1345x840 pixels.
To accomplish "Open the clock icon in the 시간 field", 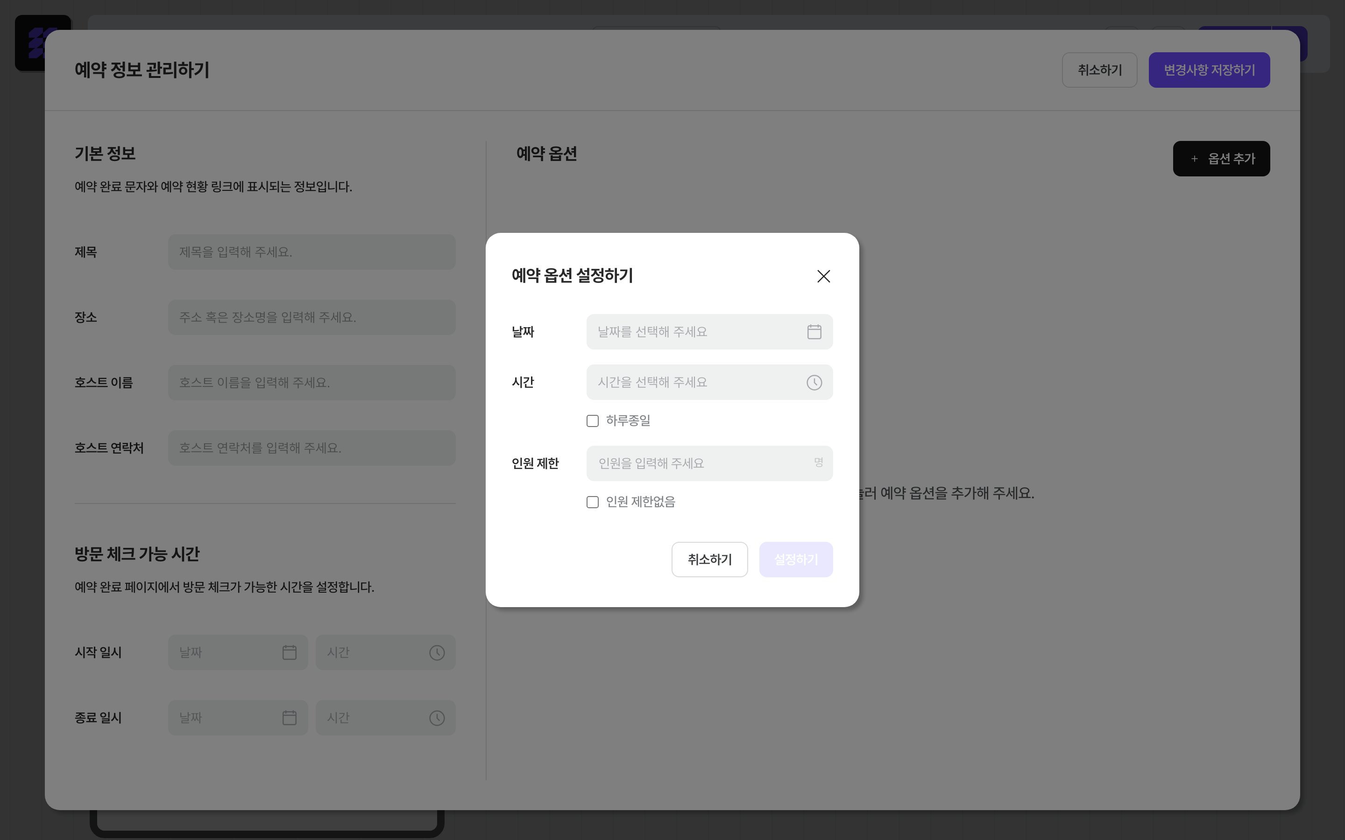I will (814, 382).
